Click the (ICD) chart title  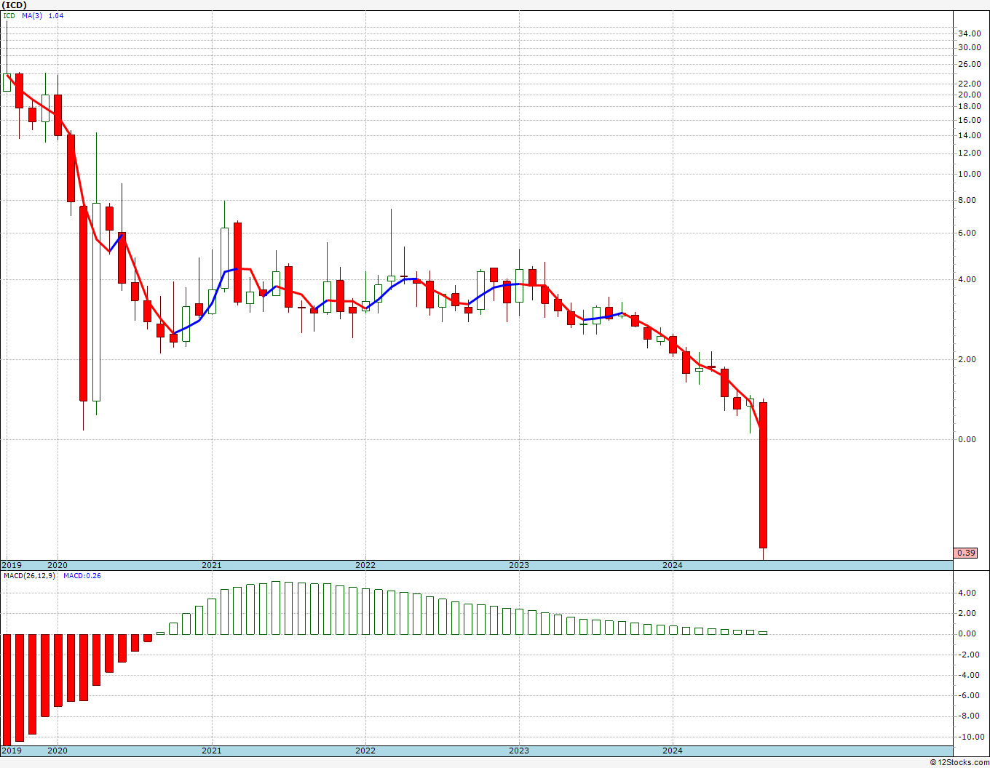(15, 5)
